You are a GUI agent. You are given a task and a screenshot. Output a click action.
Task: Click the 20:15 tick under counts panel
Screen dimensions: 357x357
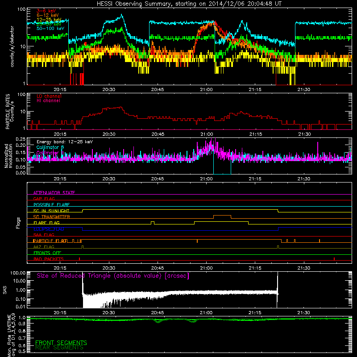60,90
